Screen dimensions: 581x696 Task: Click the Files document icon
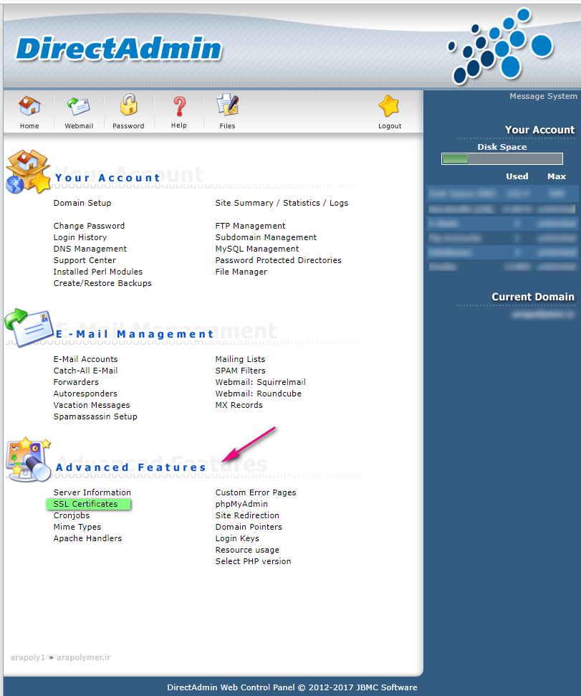[228, 105]
